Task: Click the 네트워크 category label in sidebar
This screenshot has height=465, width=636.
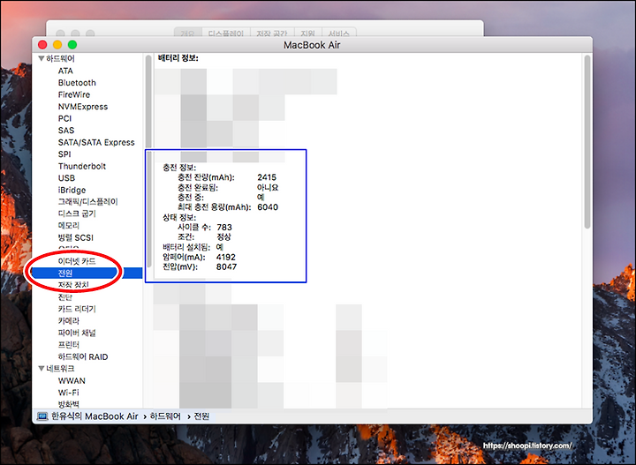Action: coord(60,369)
